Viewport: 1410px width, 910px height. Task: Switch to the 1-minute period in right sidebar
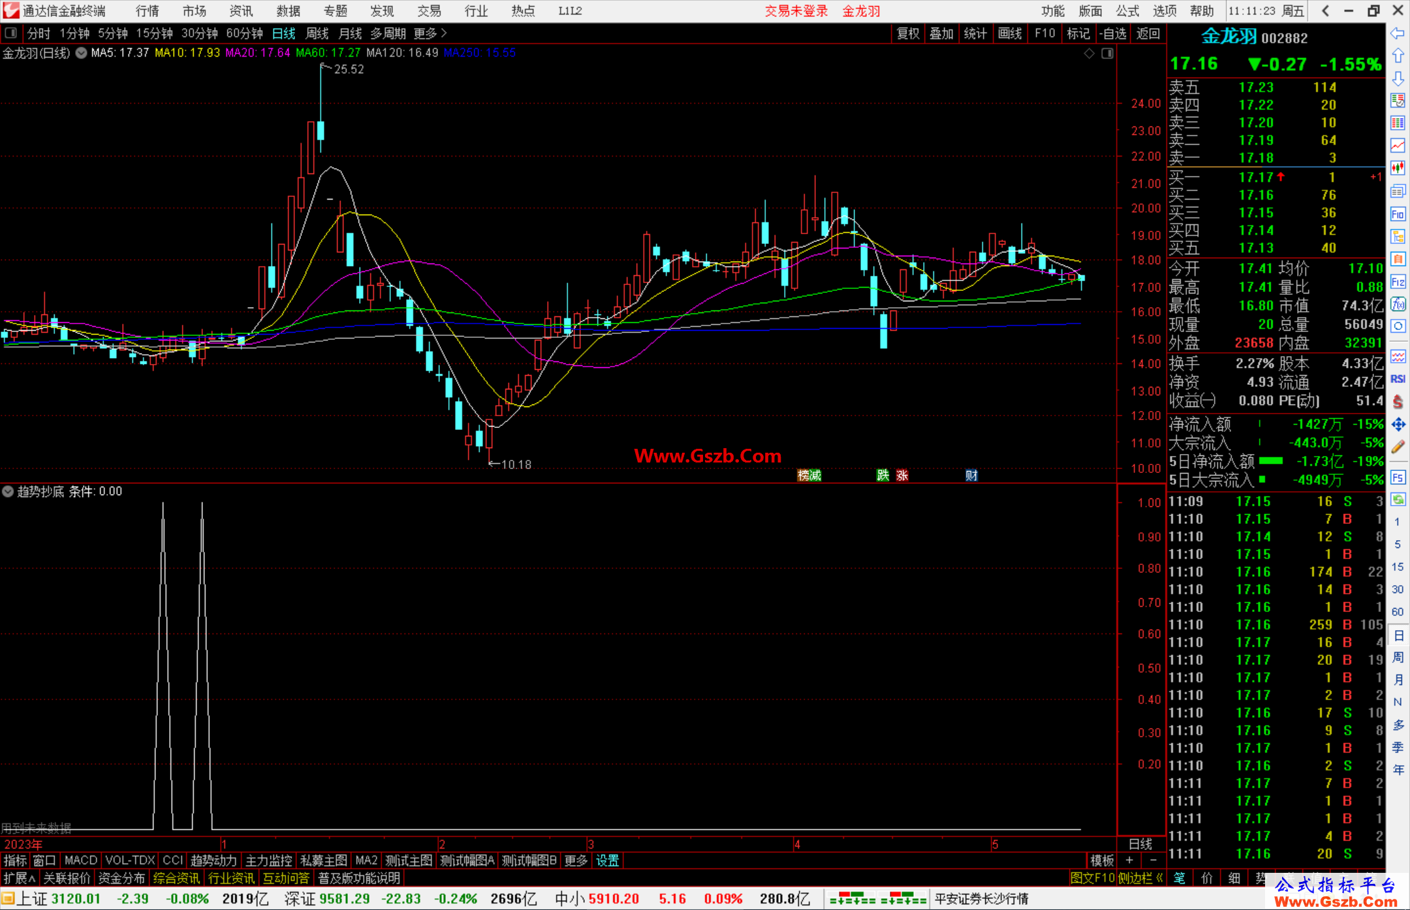1397,522
